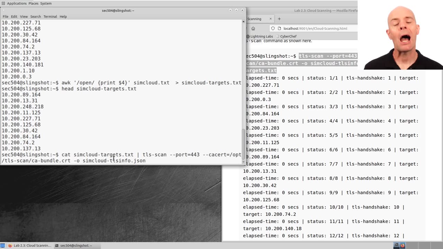Open the Terminal menu in menubar
This screenshot has height=249, width=443.
coord(50,17)
